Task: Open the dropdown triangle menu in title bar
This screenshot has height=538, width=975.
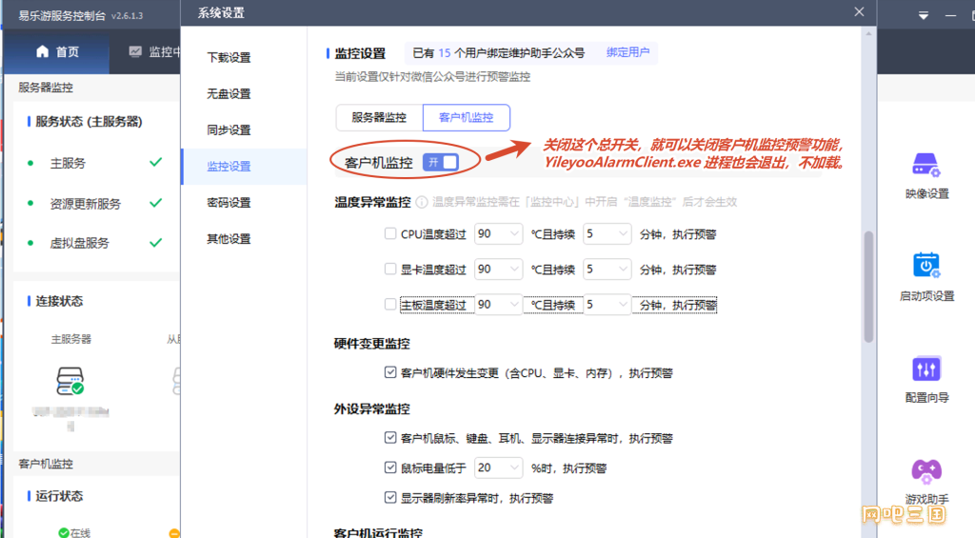Action: coord(924,15)
